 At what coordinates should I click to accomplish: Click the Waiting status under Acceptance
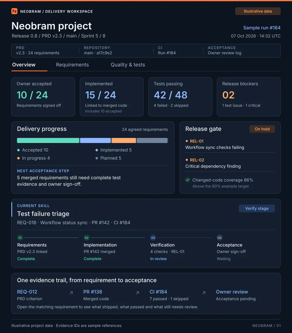pos(224,259)
